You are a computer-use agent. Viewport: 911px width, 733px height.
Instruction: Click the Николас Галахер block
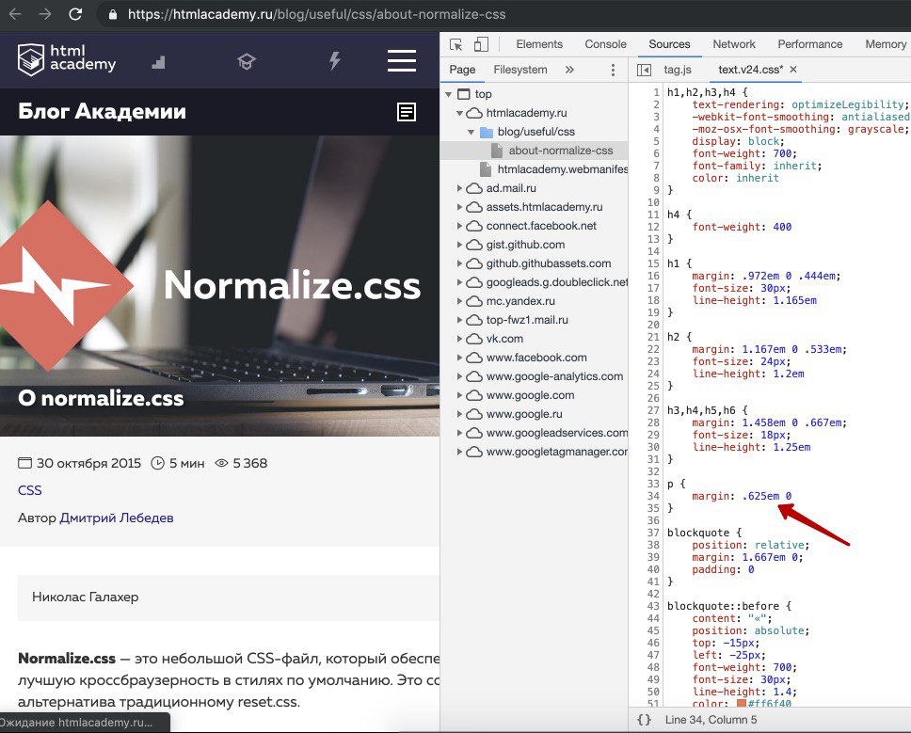coord(229,598)
